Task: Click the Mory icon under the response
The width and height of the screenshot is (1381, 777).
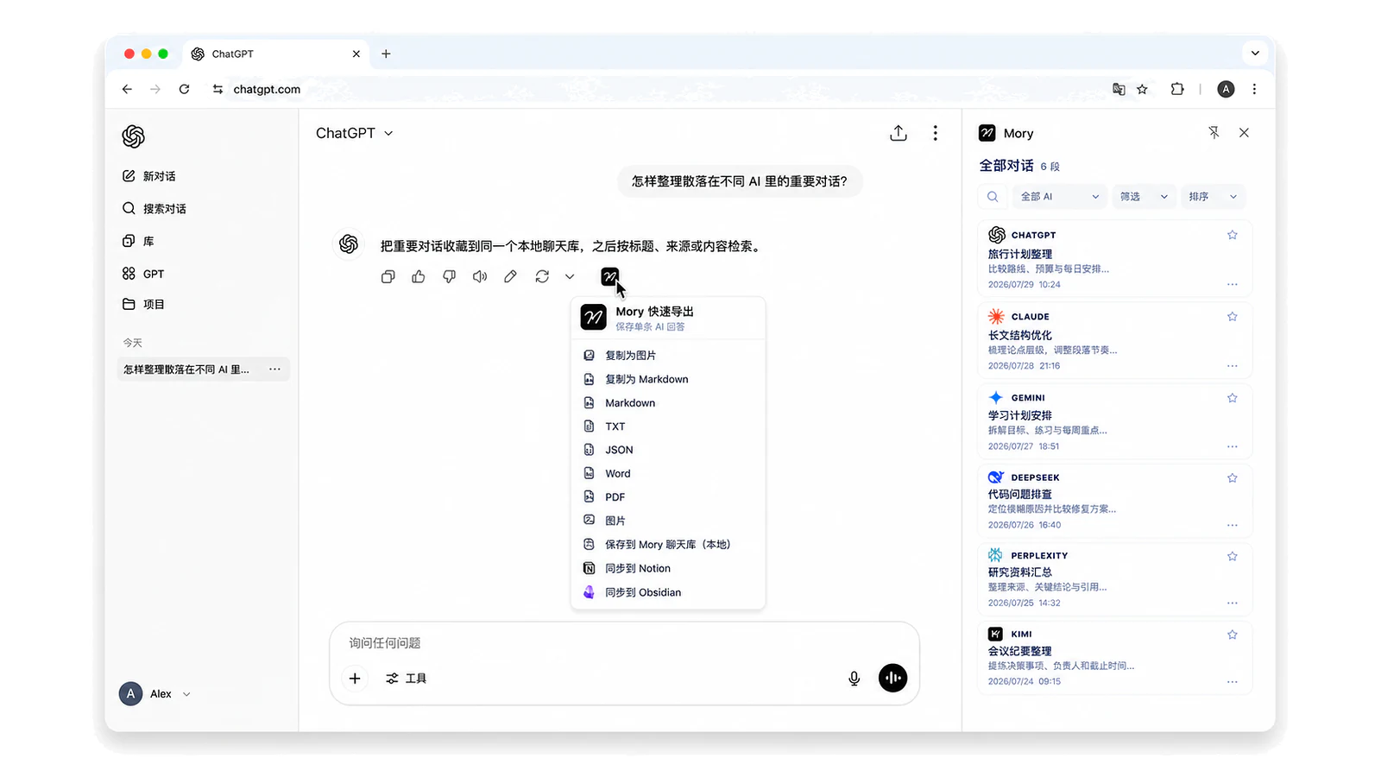Action: (x=609, y=276)
